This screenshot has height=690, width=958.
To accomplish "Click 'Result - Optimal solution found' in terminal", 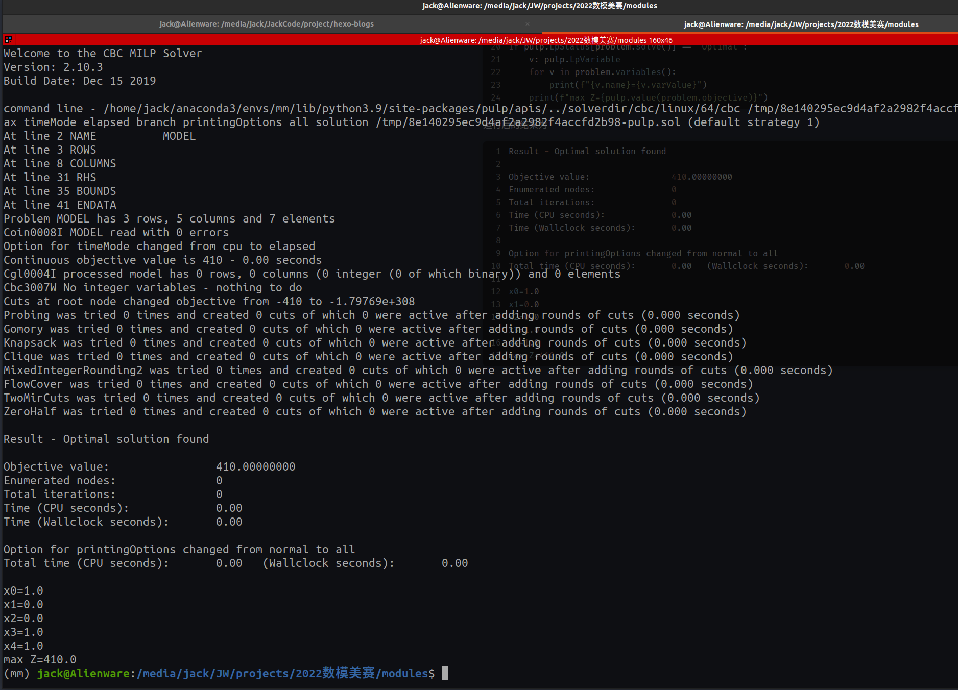I will (106, 439).
